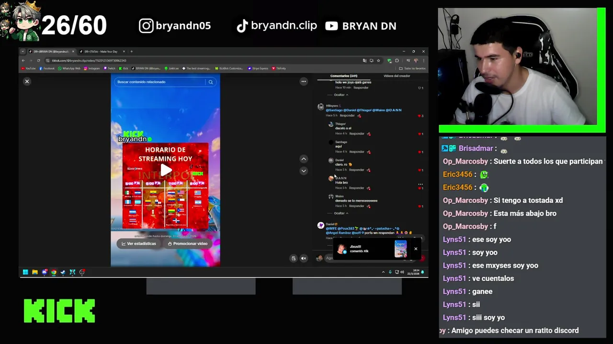Go to previous video with up arrow
Image resolution: width=613 pixels, height=344 pixels.
[x=303, y=159]
